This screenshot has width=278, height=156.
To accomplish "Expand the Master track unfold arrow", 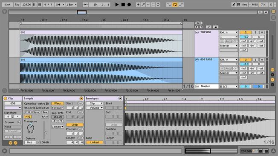I will 197,86.
